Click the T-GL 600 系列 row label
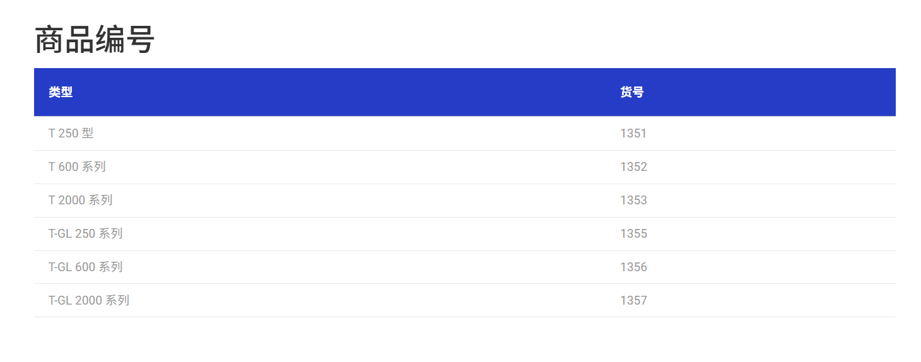The height and width of the screenshot is (362, 921). tap(86, 267)
